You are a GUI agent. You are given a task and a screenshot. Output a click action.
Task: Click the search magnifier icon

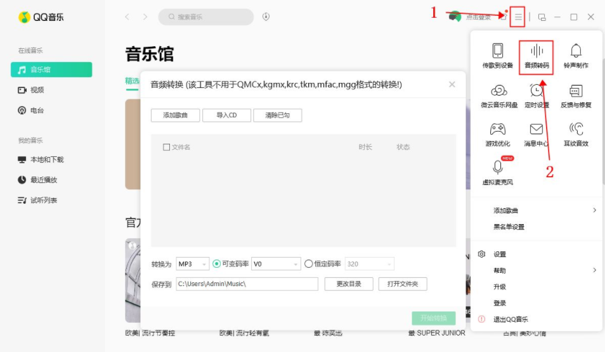coord(172,16)
